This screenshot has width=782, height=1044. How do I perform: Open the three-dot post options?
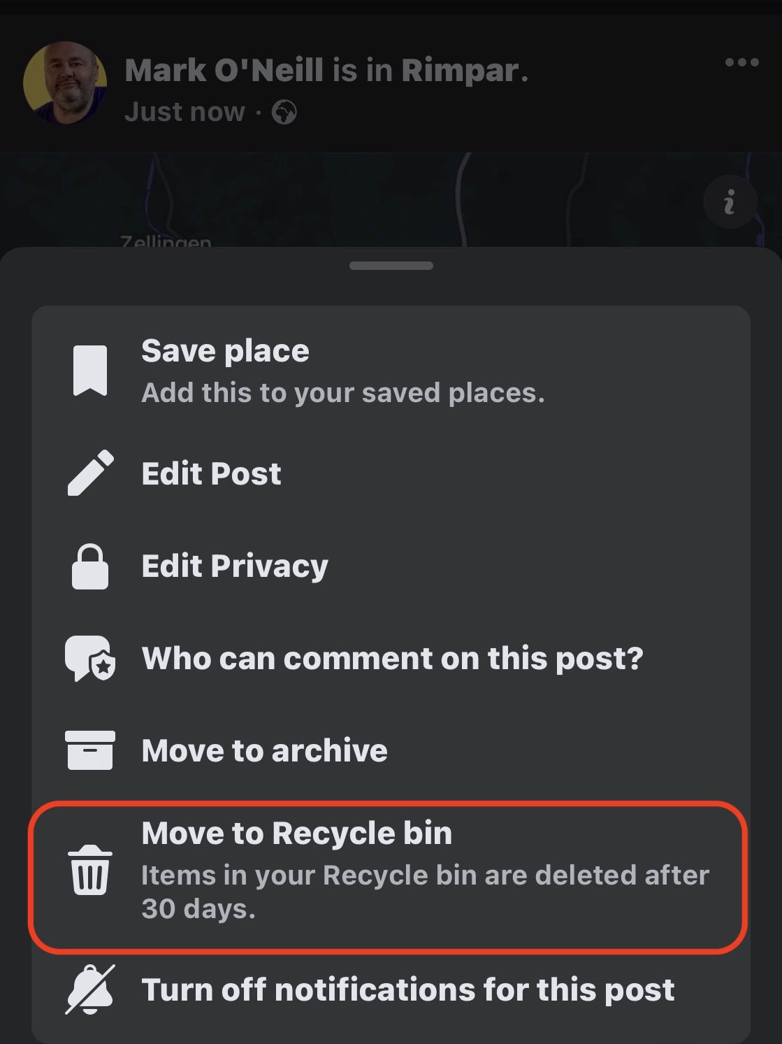tap(741, 62)
